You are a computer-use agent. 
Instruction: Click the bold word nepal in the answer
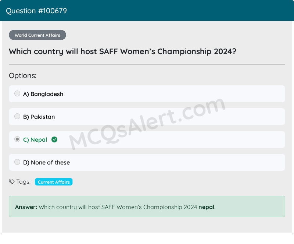click(206, 207)
